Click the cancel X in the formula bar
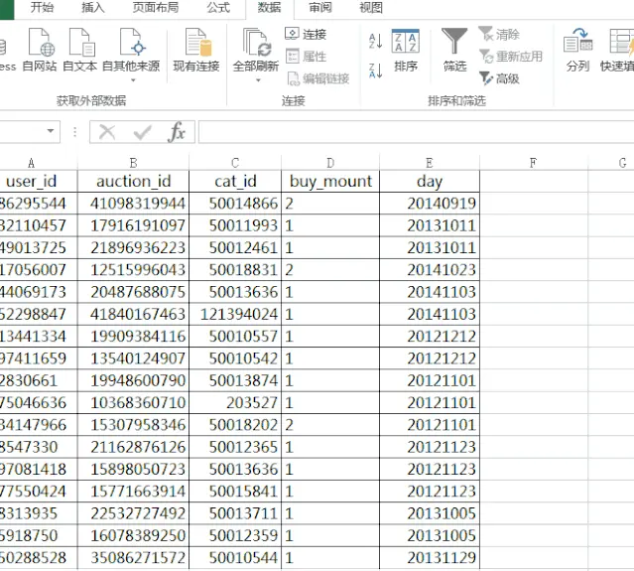Image resolution: width=634 pixels, height=571 pixels. coord(107,132)
